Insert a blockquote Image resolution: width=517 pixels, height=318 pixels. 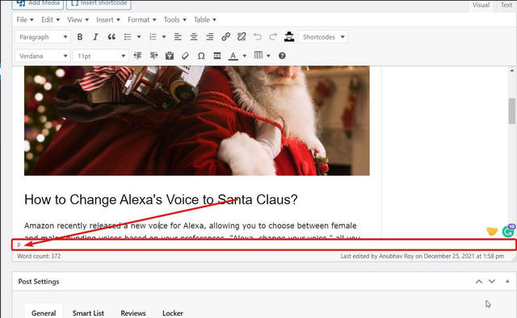(111, 37)
